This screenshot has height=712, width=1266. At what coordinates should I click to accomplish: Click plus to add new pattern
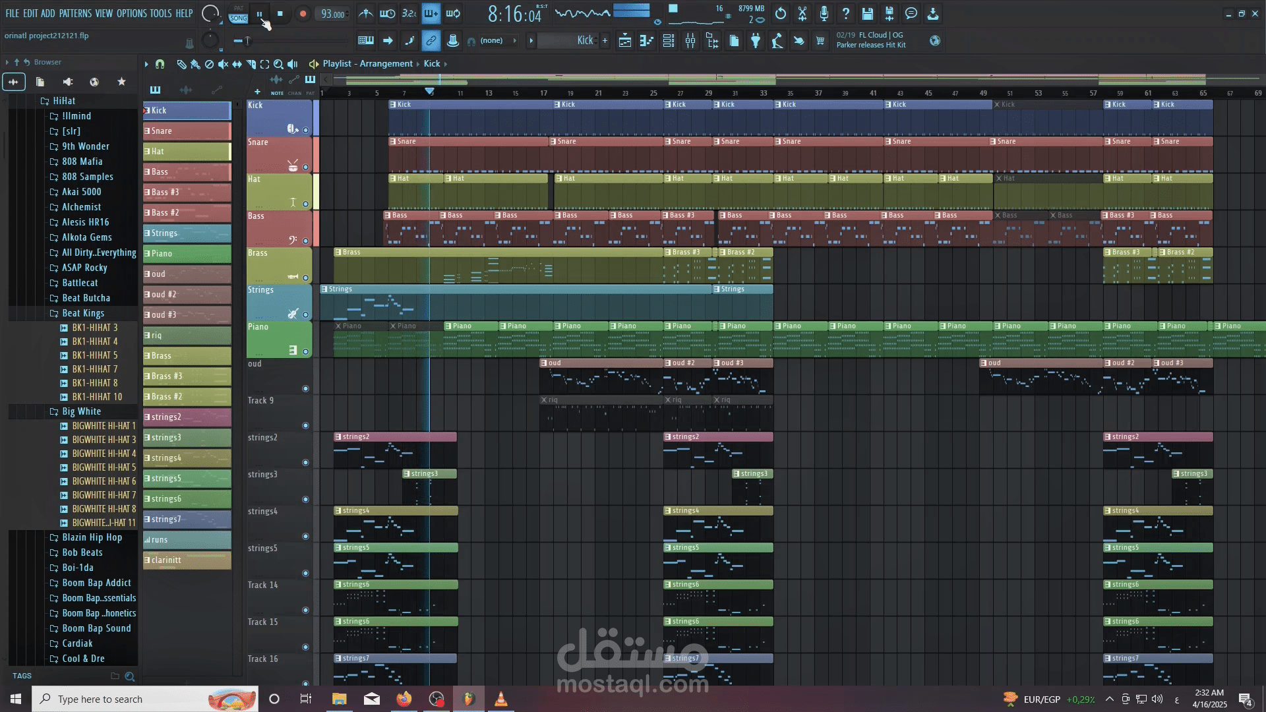pos(605,41)
